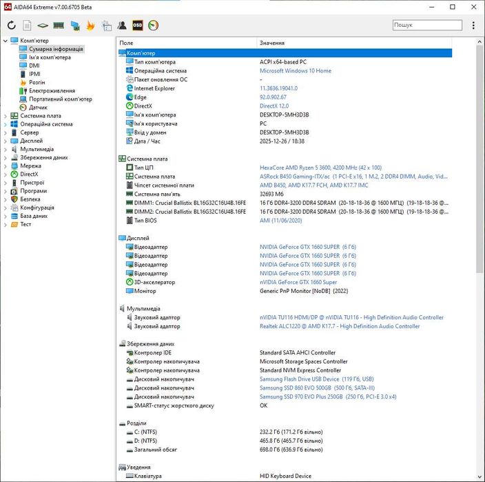485x482 pixels.
Task: Select the Датчик sensor tree item
Action: (38, 108)
